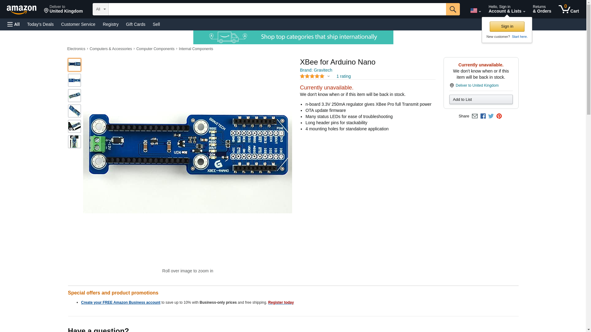
Task: Open the shopping cart icon
Action: [569, 9]
